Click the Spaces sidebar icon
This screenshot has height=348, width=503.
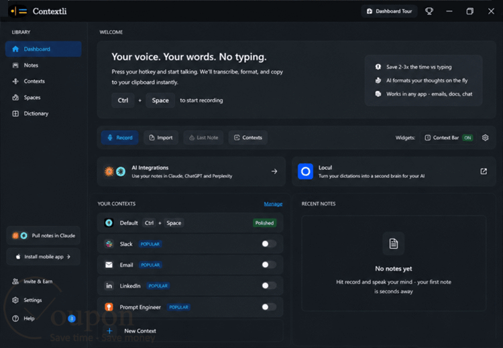click(x=15, y=97)
